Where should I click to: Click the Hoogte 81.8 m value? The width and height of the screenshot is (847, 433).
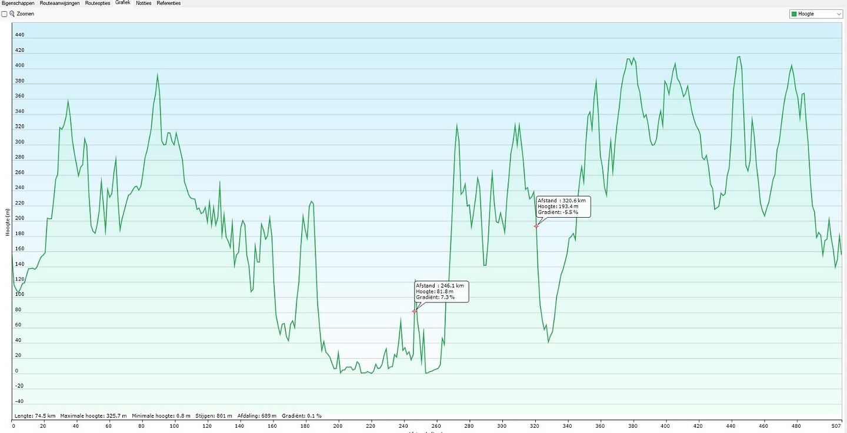[435, 291]
